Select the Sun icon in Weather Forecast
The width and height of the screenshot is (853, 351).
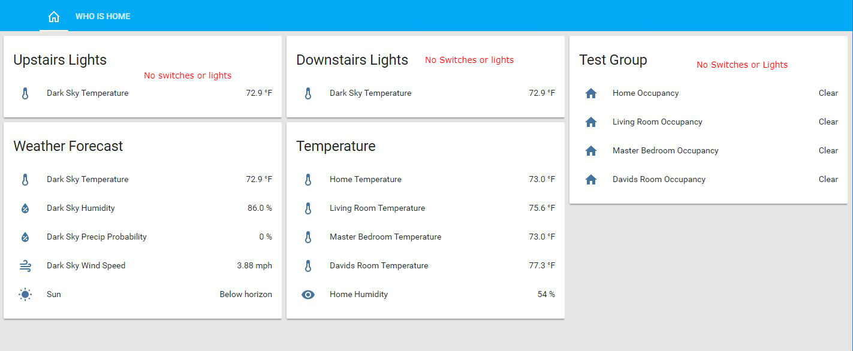point(25,294)
